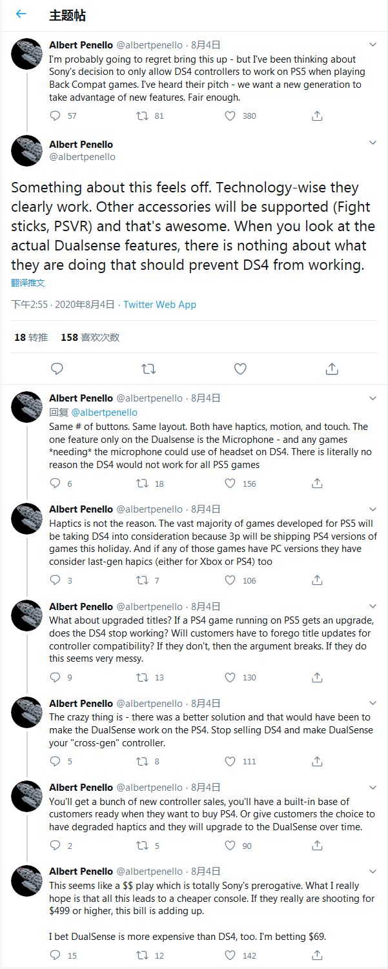Image resolution: width=388 pixels, height=969 pixels.
Task: Like the "Same # of buttons" tweet
Action: [230, 484]
